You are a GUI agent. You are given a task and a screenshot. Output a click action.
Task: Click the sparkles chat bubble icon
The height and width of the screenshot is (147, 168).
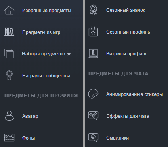pos(93,116)
